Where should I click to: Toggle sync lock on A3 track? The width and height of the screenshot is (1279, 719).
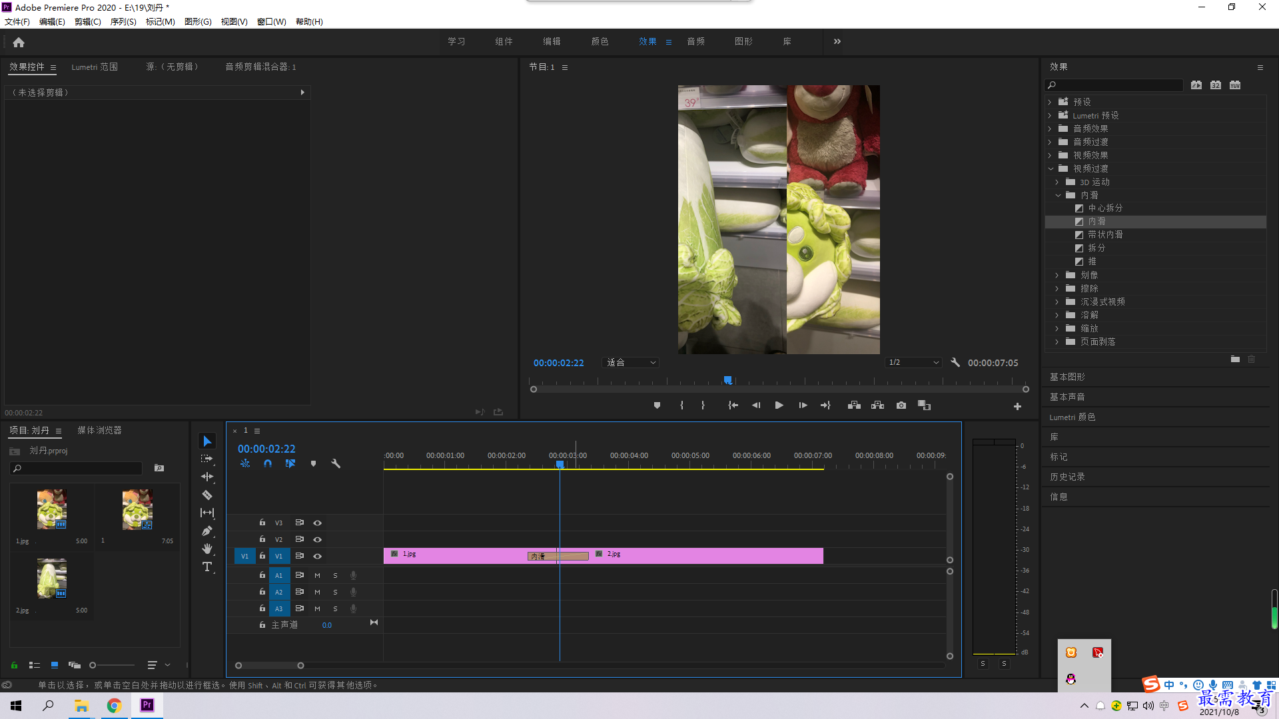300,608
